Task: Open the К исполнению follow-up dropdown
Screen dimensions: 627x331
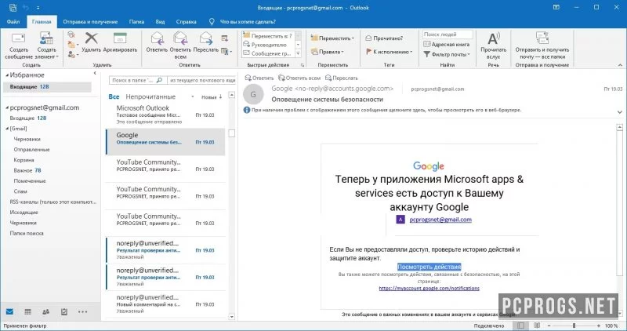Action: tap(389, 52)
